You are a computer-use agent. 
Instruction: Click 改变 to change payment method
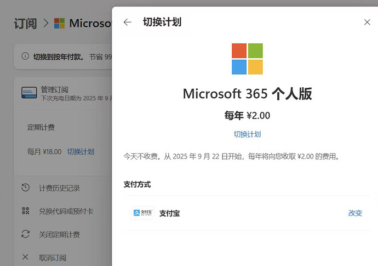coord(355,213)
